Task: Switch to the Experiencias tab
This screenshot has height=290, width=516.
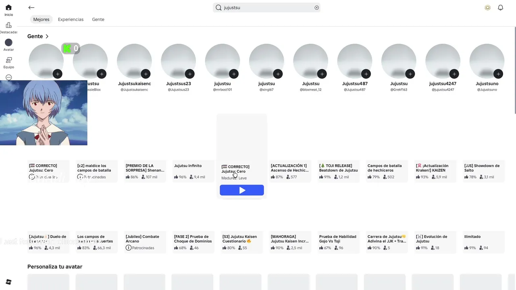Action: click(x=71, y=19)
